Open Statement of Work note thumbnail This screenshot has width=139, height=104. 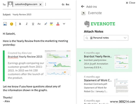click(x=122, y=85)
